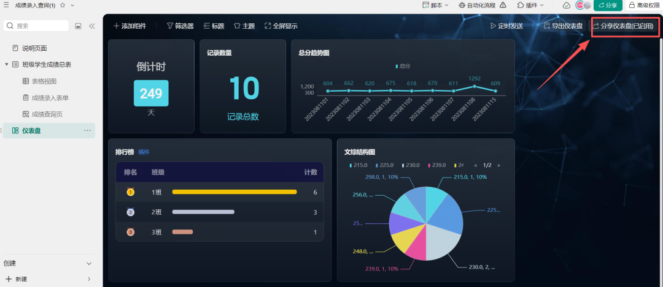Select 班级学生成绩总表 in sidebar

[x=47, y=64]
